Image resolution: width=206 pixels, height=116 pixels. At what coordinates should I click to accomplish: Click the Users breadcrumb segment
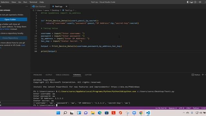click(x=39, y=10)
